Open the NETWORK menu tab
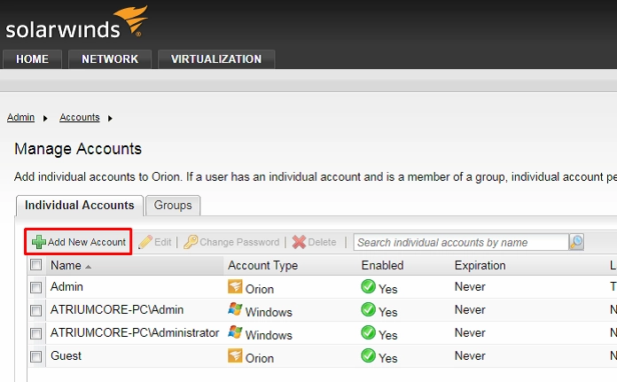The image size is (617, 382). (110, 59)
